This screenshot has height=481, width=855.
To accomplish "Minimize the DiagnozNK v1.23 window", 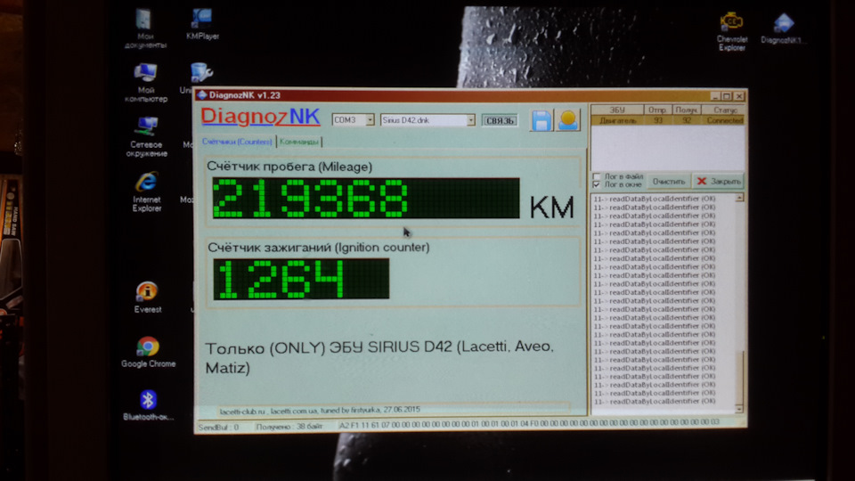I will click(715, 96).
